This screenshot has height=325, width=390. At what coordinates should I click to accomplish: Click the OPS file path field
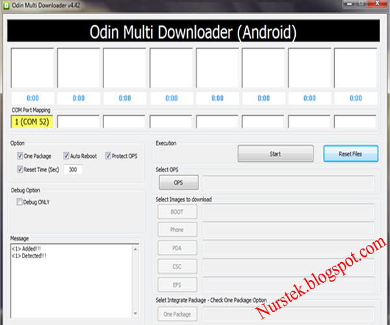[x=288, y=183]
